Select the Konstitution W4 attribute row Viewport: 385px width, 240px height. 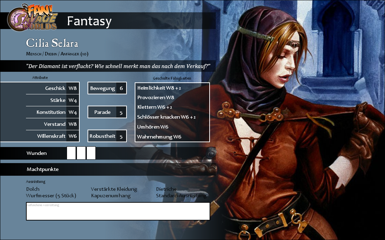tap(53, 112)
